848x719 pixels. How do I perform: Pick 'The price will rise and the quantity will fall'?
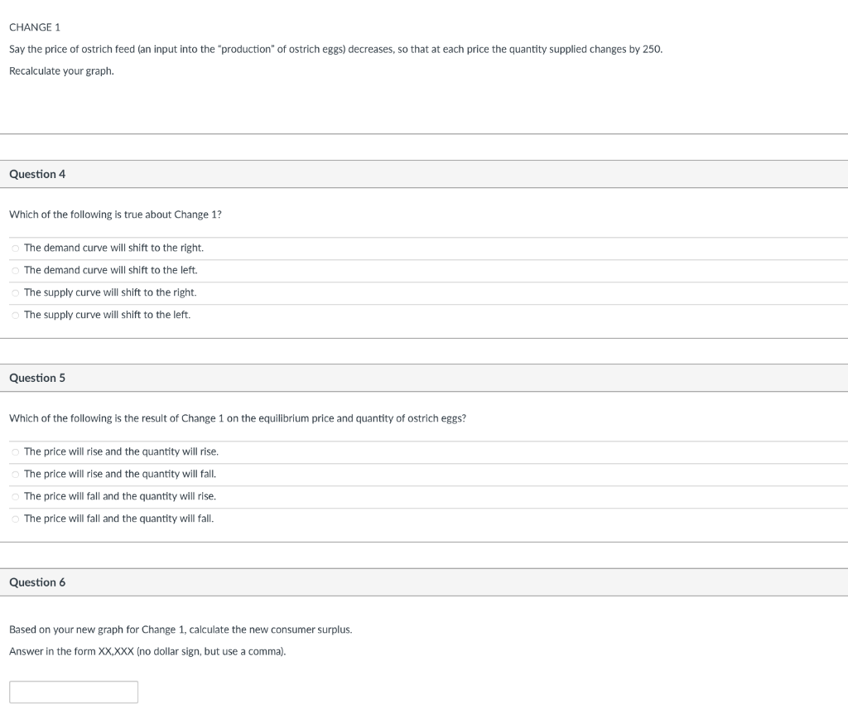tap(15, 475)
